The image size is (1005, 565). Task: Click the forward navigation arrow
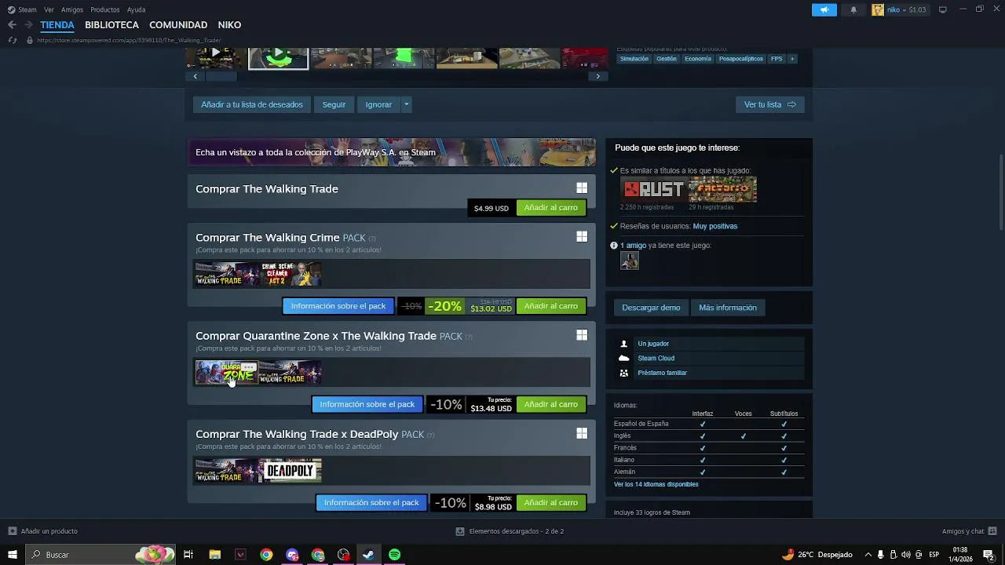pos(28,25)
